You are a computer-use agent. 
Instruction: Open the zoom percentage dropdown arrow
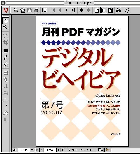coord(32,150)
